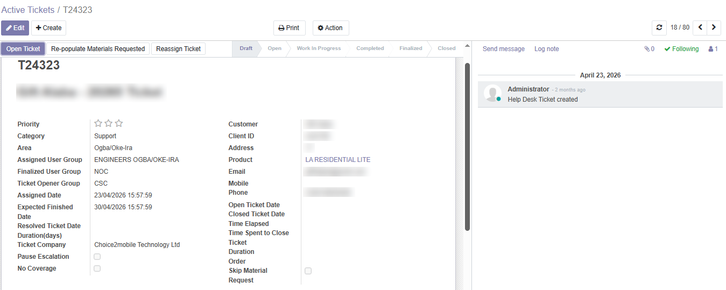Go to previous ticket record arrow
726x290 pixels.
700,27
